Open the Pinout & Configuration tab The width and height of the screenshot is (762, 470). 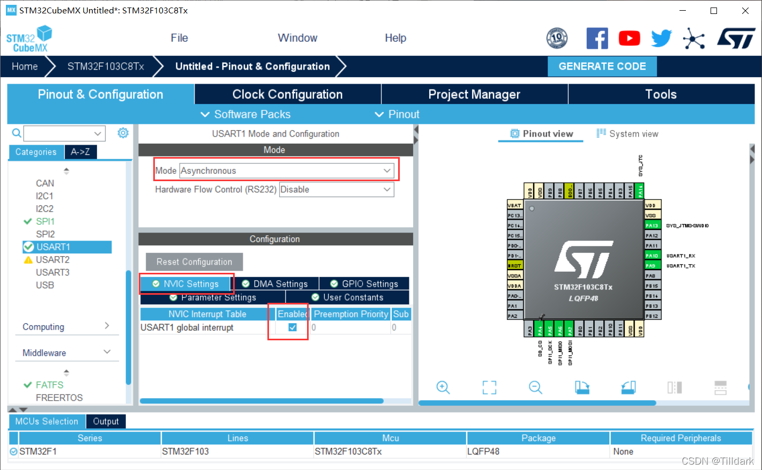click(x=101, y=94)
